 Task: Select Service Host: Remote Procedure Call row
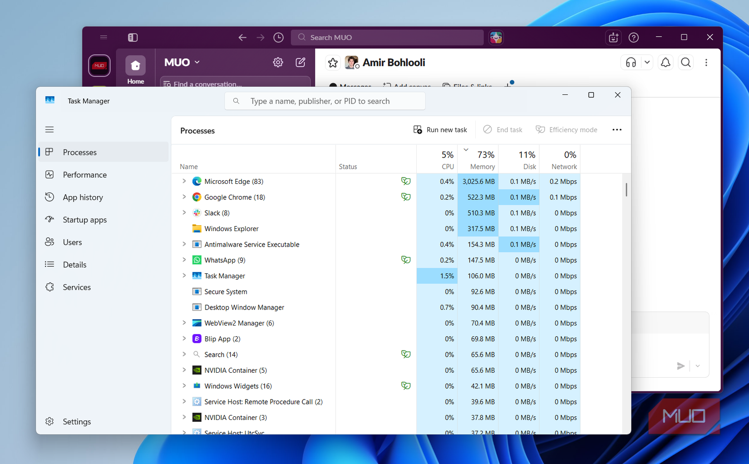coord(376,402)
